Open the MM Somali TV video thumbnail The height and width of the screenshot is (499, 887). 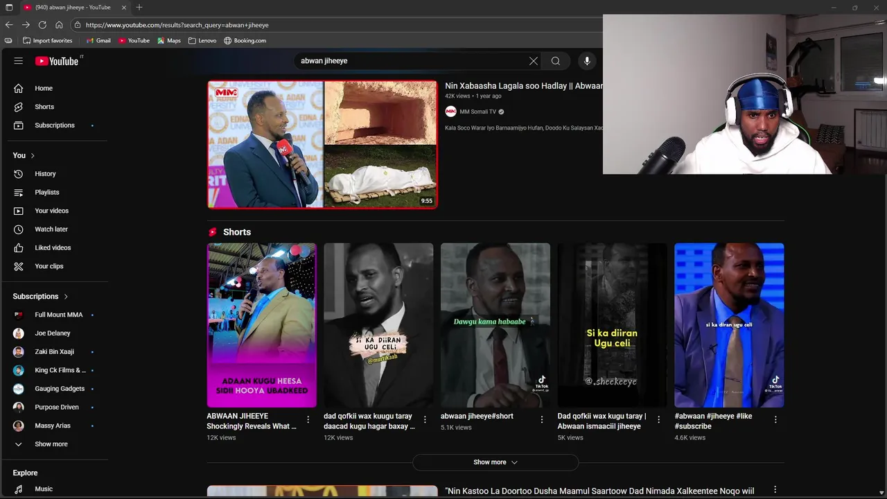[322, 144]
